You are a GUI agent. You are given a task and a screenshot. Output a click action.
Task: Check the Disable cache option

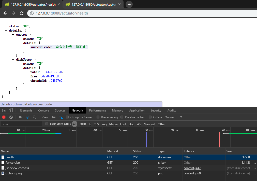click(122, 117)
